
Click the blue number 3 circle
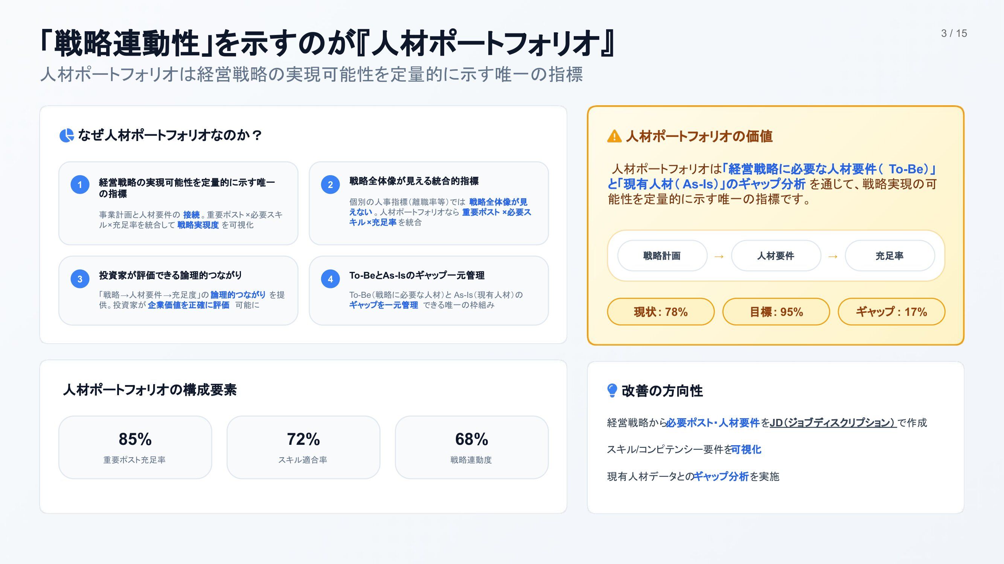pos(80,279)
